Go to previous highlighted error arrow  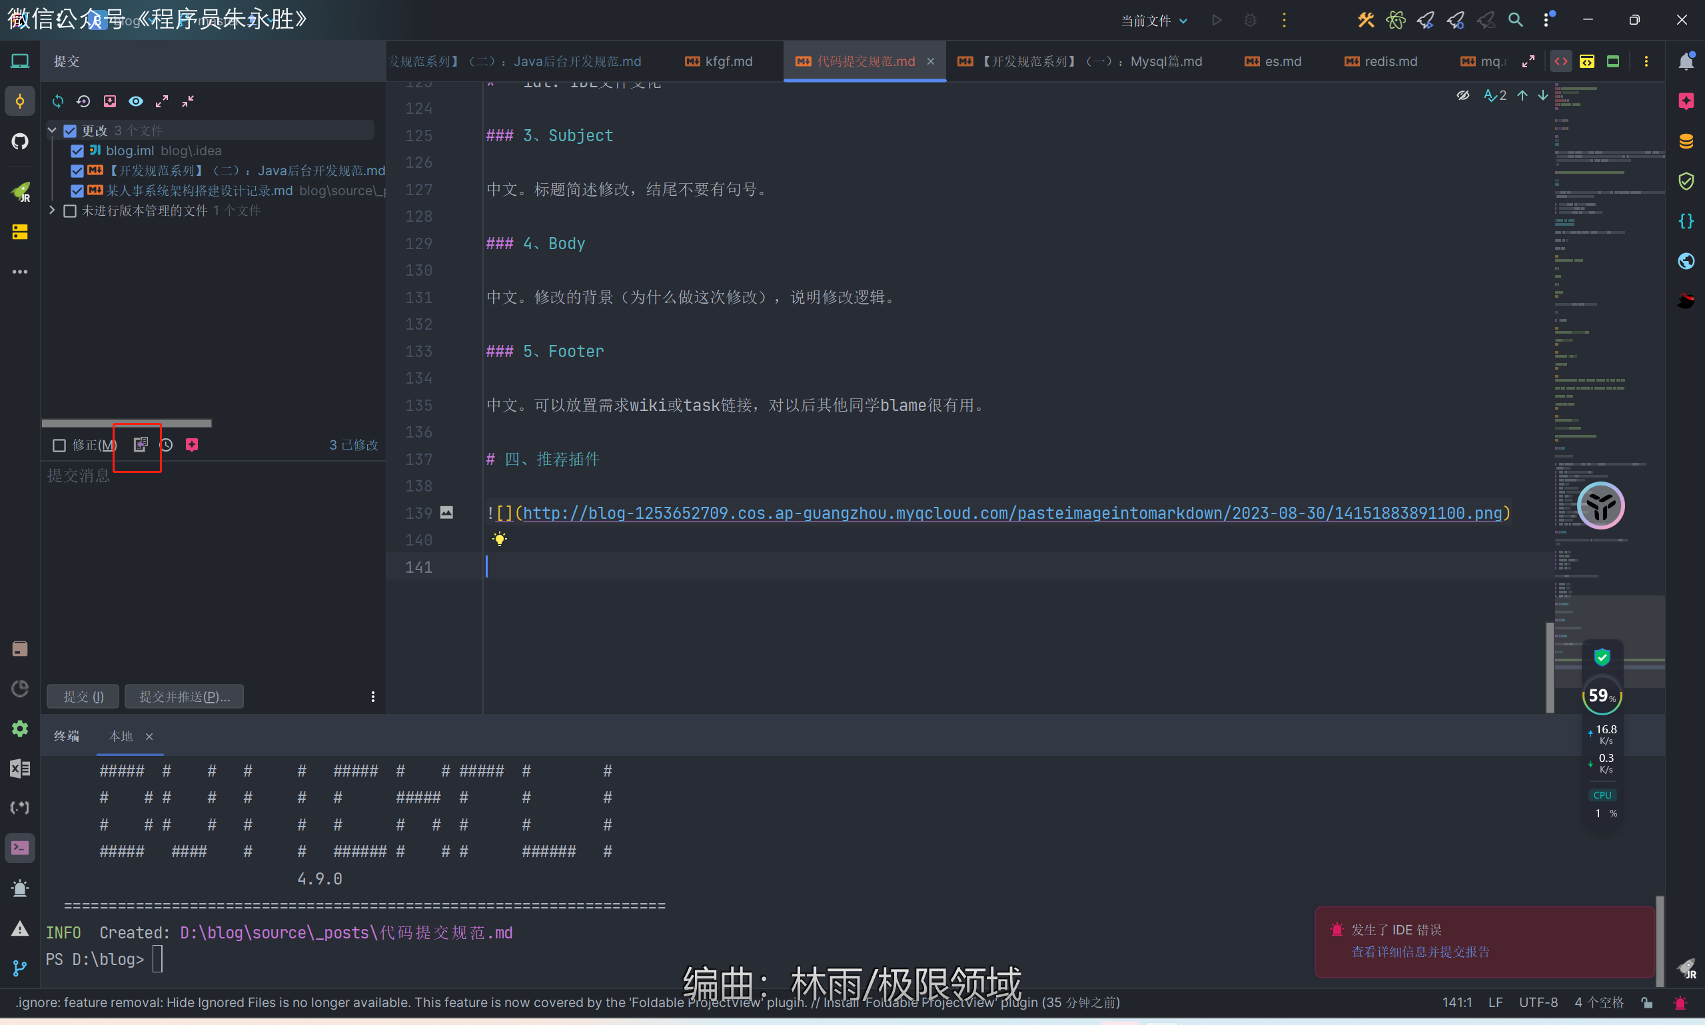coord(1522,95)
